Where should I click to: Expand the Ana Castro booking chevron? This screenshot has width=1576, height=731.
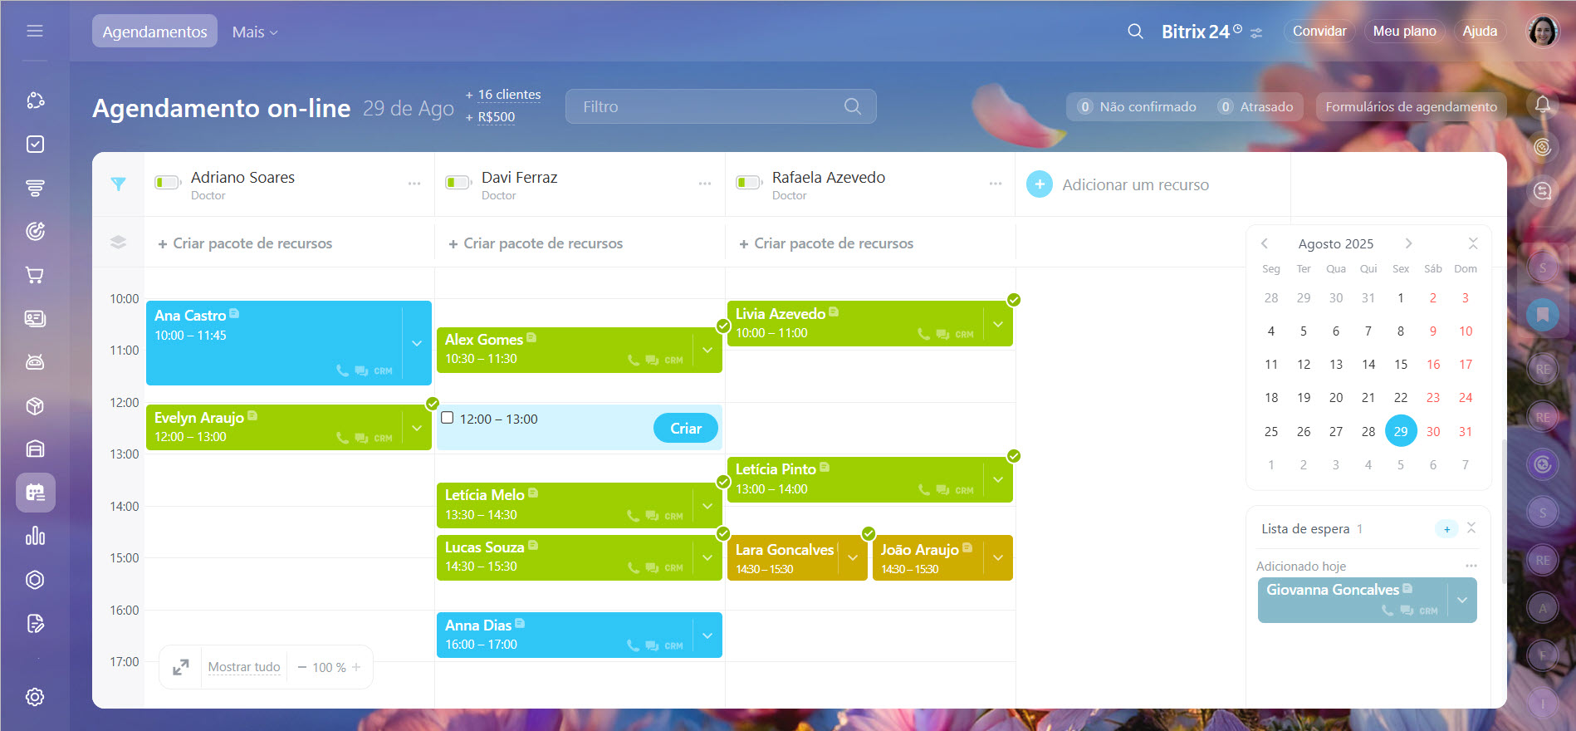click(x=417, y=343)
